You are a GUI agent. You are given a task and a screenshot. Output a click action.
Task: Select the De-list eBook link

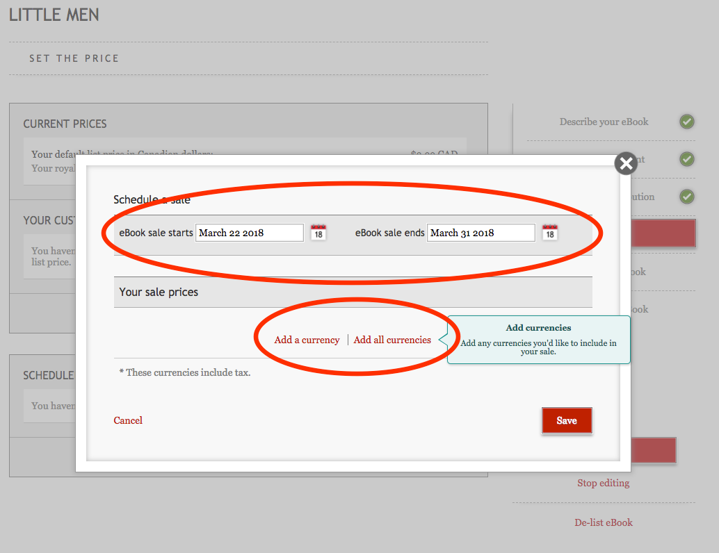[603, 522]
